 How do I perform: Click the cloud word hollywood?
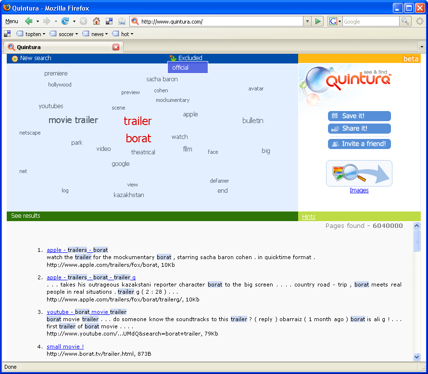pyautogui.click(x=60, y=85)
